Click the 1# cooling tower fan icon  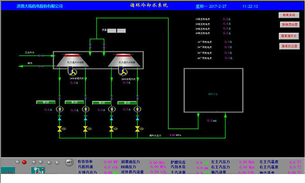(72, 71)
